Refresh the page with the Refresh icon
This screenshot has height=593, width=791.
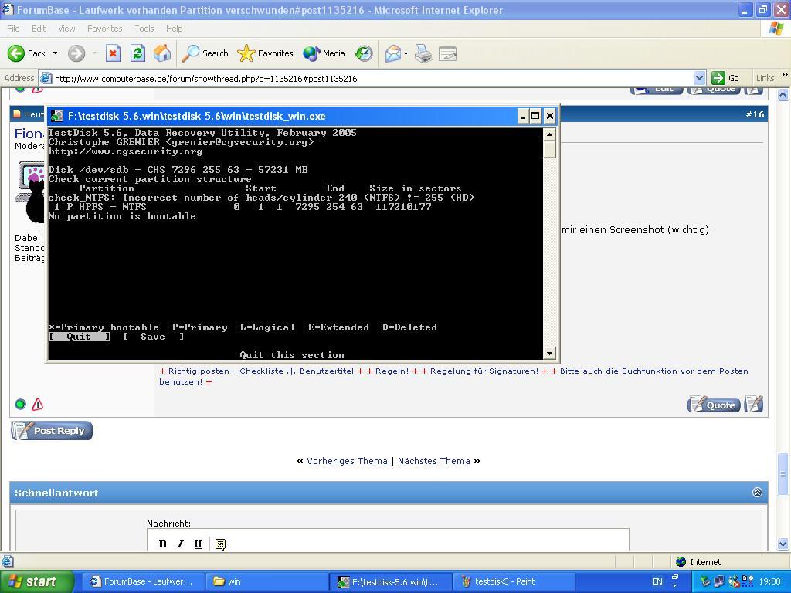click(x=137, y=53)
